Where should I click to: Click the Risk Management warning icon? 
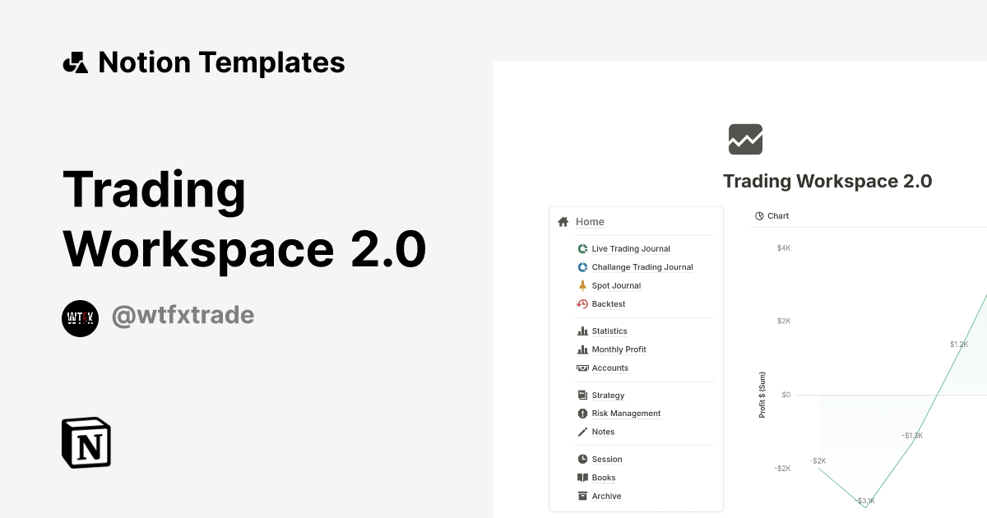pos(582,413)
